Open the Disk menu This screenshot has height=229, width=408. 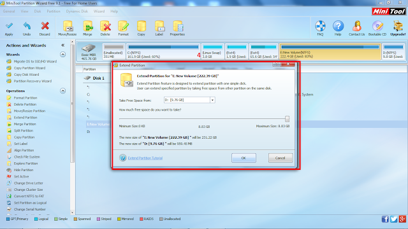38,11
